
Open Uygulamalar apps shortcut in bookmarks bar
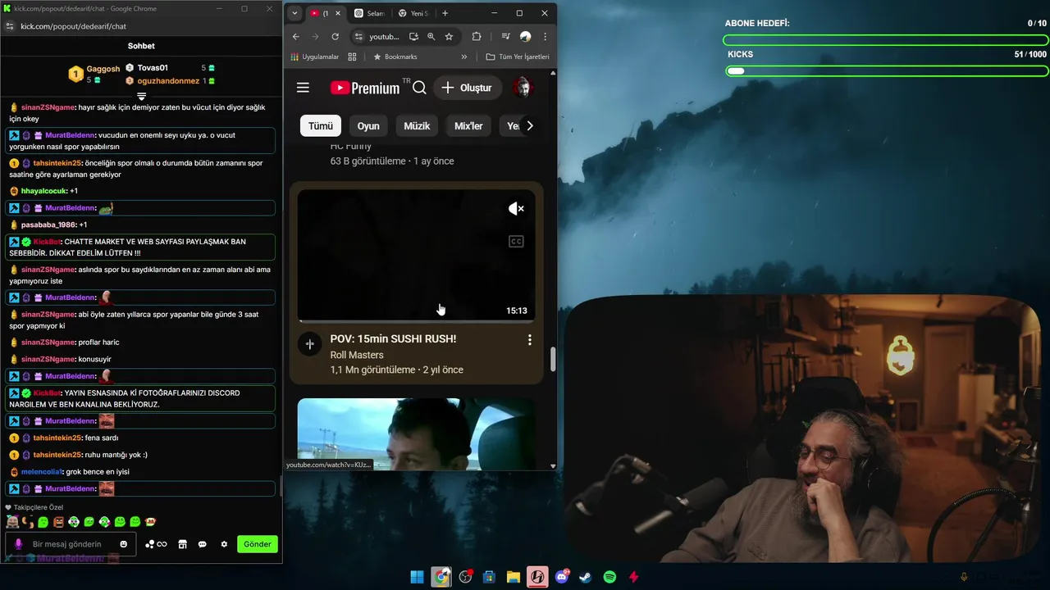(x=315, y=57)
